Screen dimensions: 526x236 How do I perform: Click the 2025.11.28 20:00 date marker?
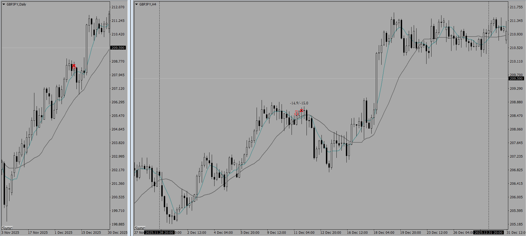[x=159, y=233]
